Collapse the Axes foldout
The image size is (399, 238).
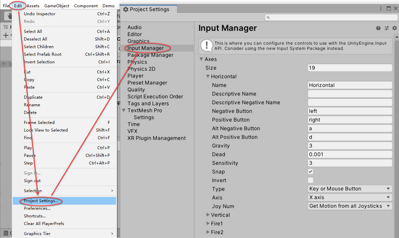point(201,59)
